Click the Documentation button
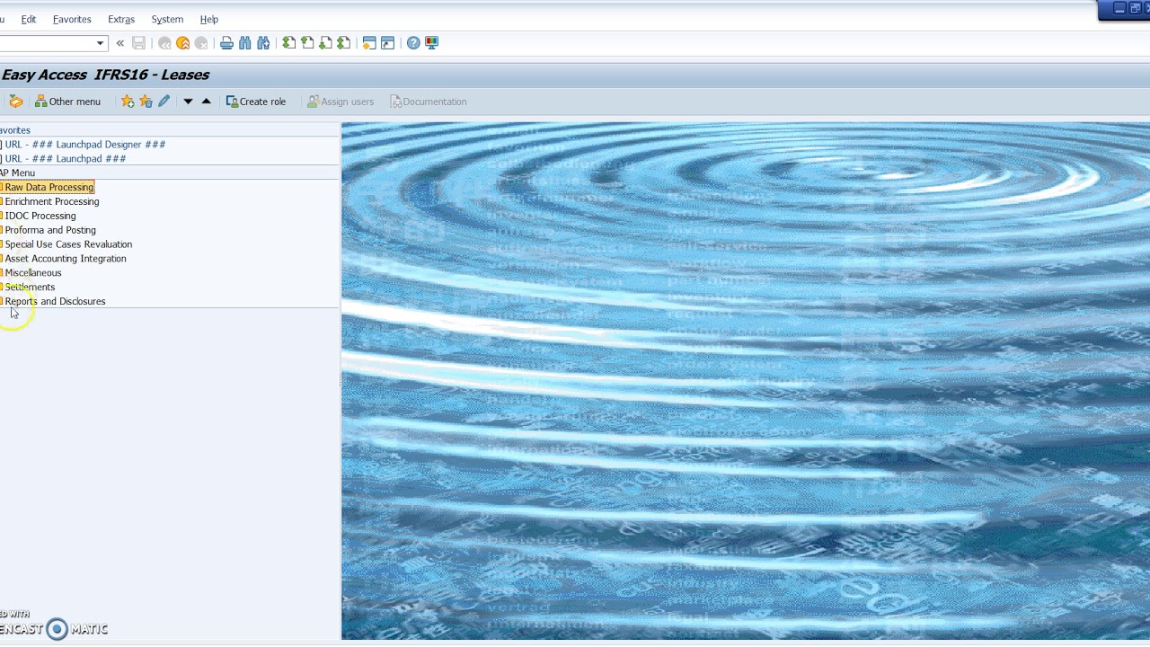This screenshot has height=647, width=1150. 428,102
